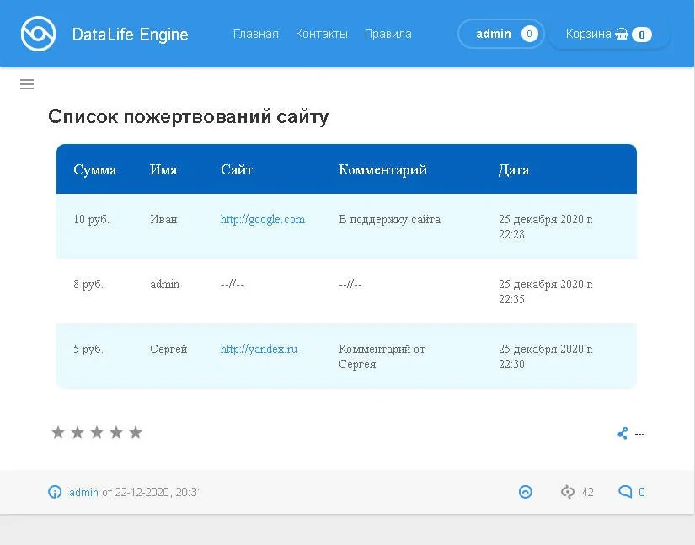Open the http://google.com link
Image resolution: width=695 pixels, height=545 pixels.
pos(263,219)
